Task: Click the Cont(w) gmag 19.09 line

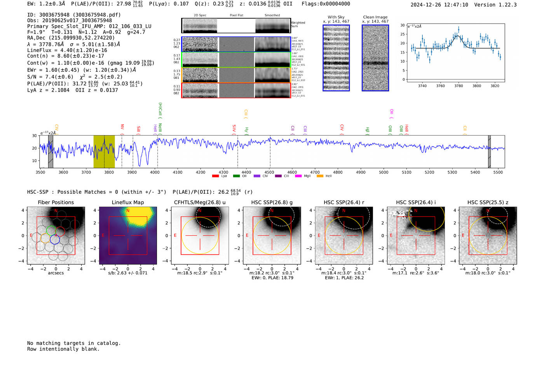Action: (91, 63)
